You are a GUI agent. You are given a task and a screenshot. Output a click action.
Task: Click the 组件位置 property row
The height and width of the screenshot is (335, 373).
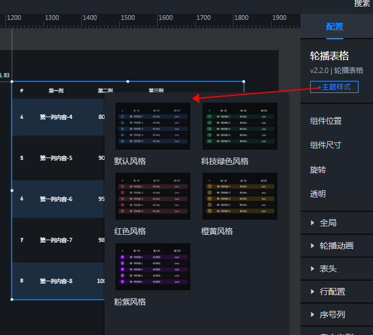(326, 121)
